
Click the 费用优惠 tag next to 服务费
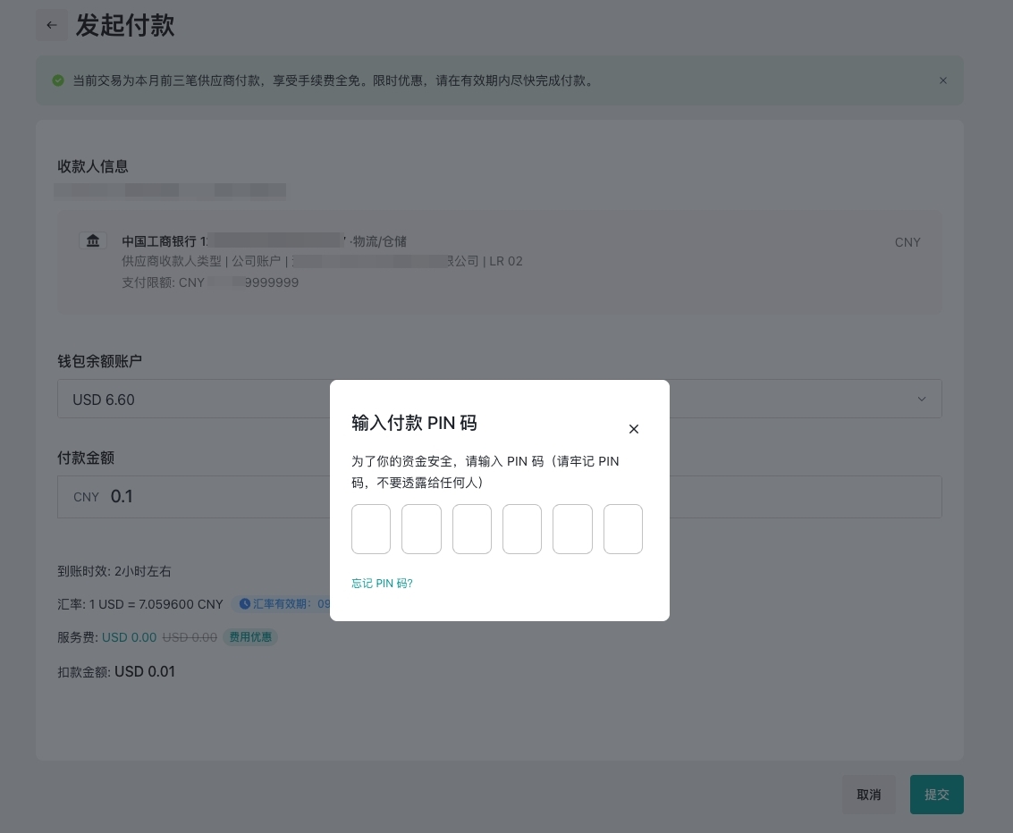(250, 637)
